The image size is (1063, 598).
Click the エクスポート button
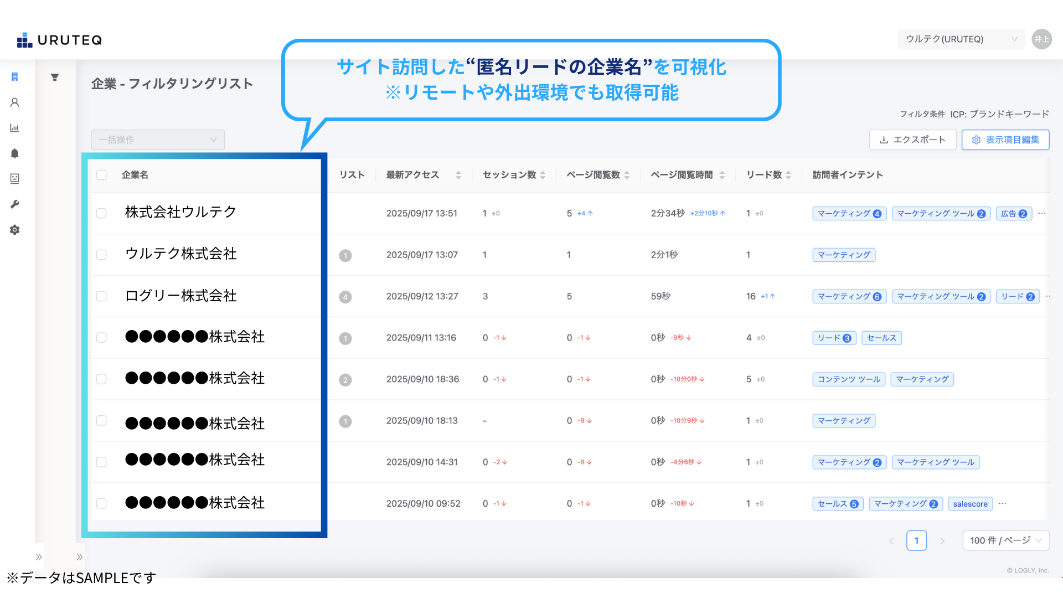(x=912, y=140)
